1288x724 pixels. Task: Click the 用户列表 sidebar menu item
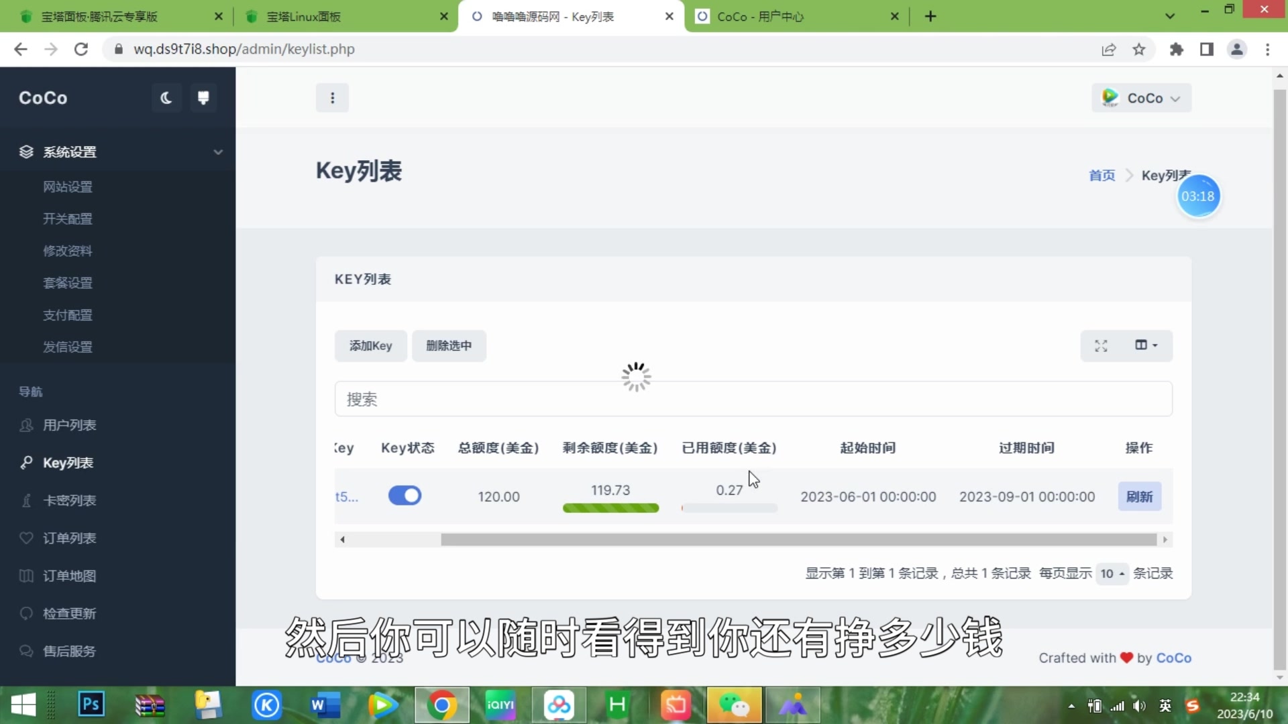pyautogui.click(x=70, y=425)
